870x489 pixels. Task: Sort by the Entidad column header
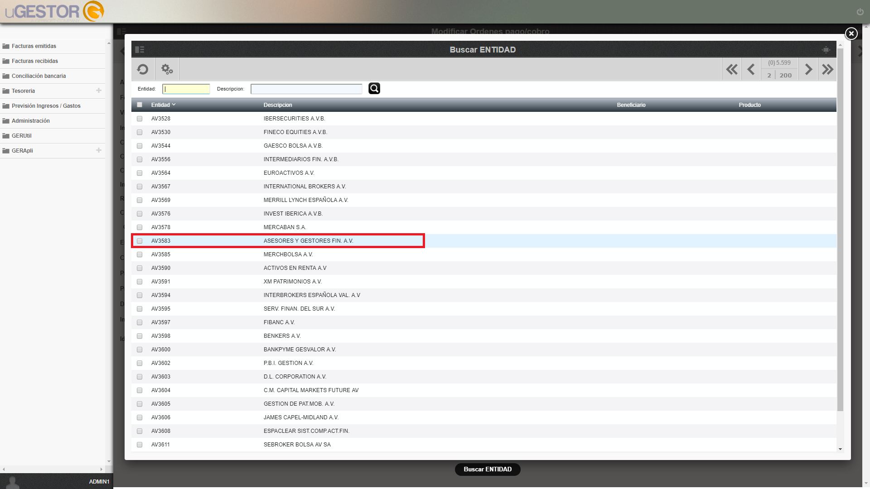(x=163, y=105)
